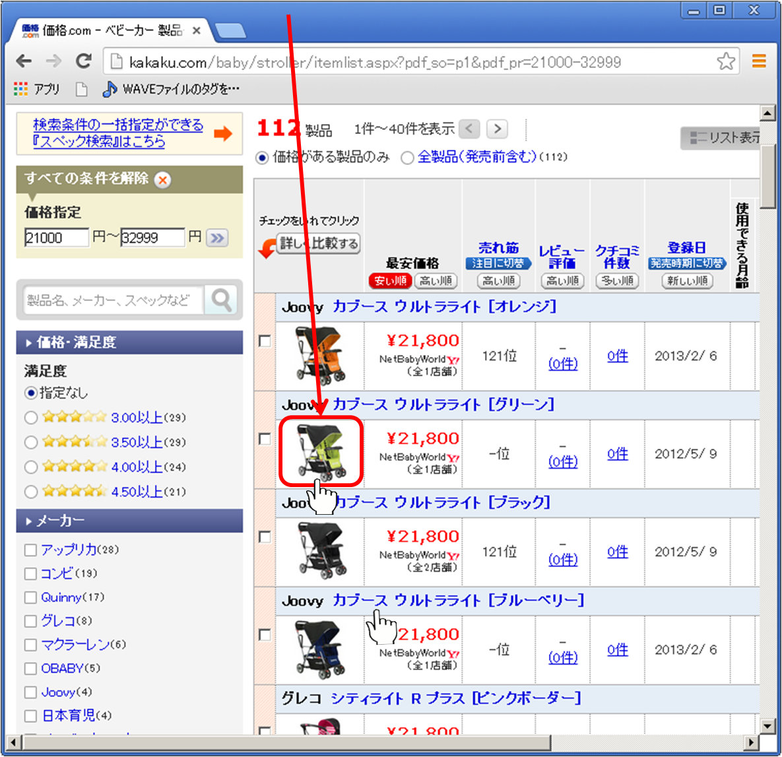The image size is (782, 757).
Task: Tick the compare checkbox for the green stroller
Action: pos(265,439)
